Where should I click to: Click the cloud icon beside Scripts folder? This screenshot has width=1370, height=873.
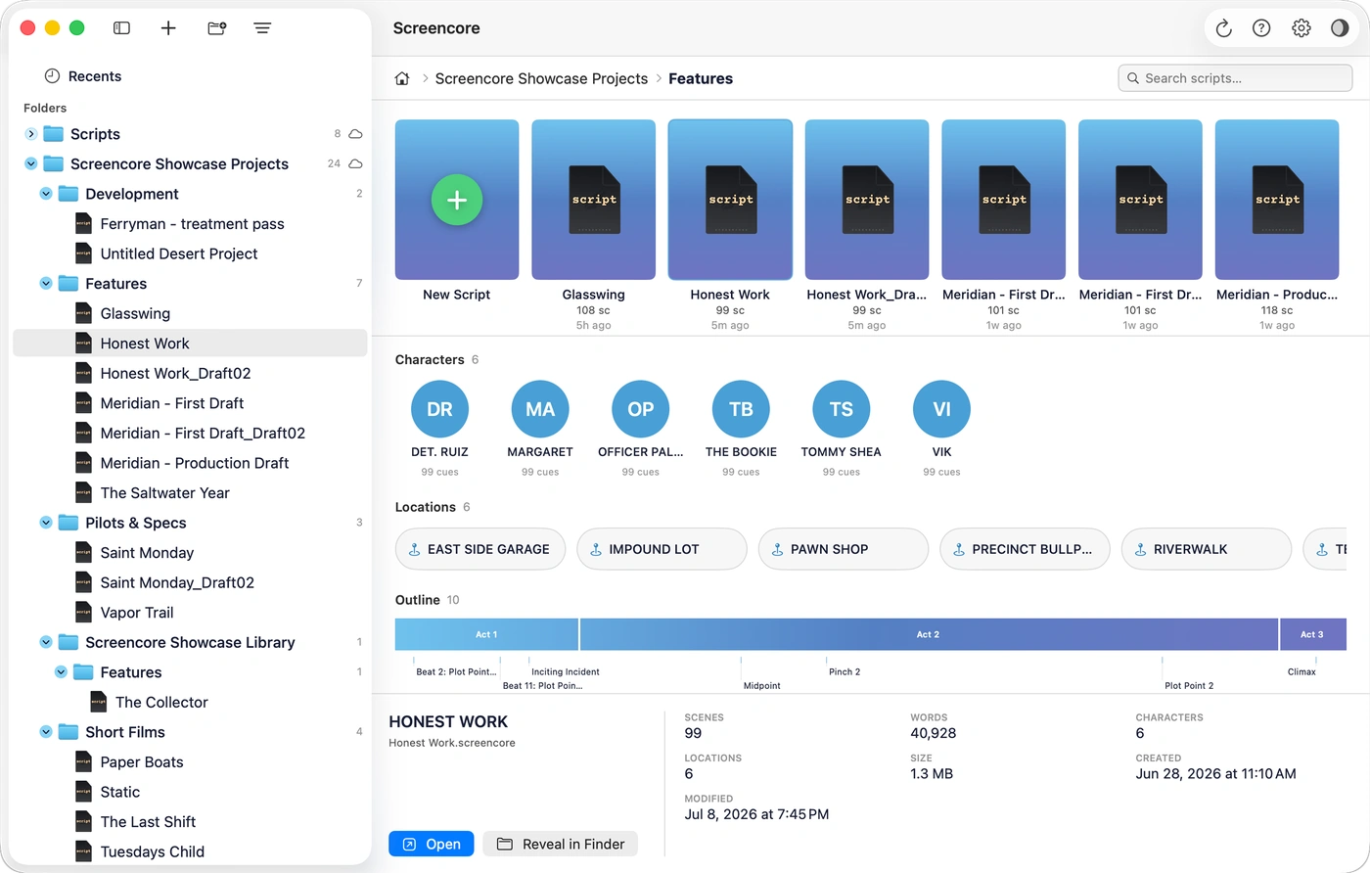355,134
